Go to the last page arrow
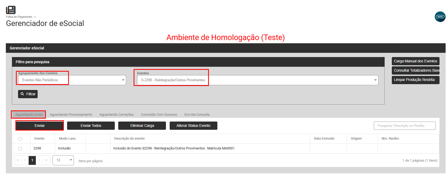 coord(46,160)
